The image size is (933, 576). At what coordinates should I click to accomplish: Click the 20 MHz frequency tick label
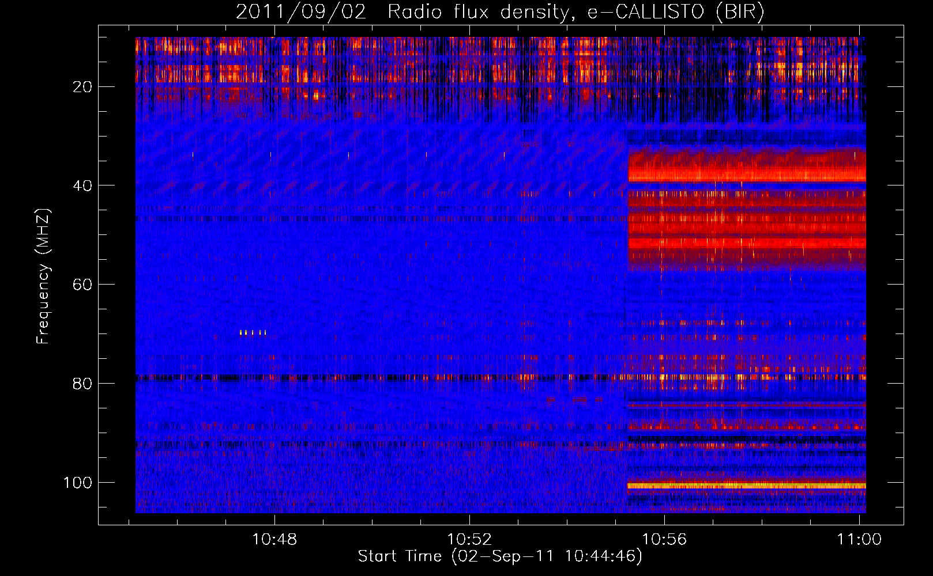coord(82,87)
